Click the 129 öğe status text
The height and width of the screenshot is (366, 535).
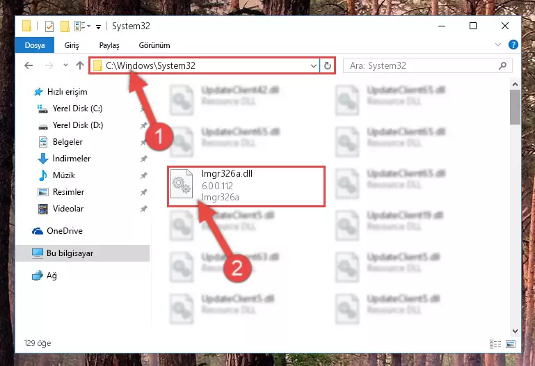pos(38,343)
